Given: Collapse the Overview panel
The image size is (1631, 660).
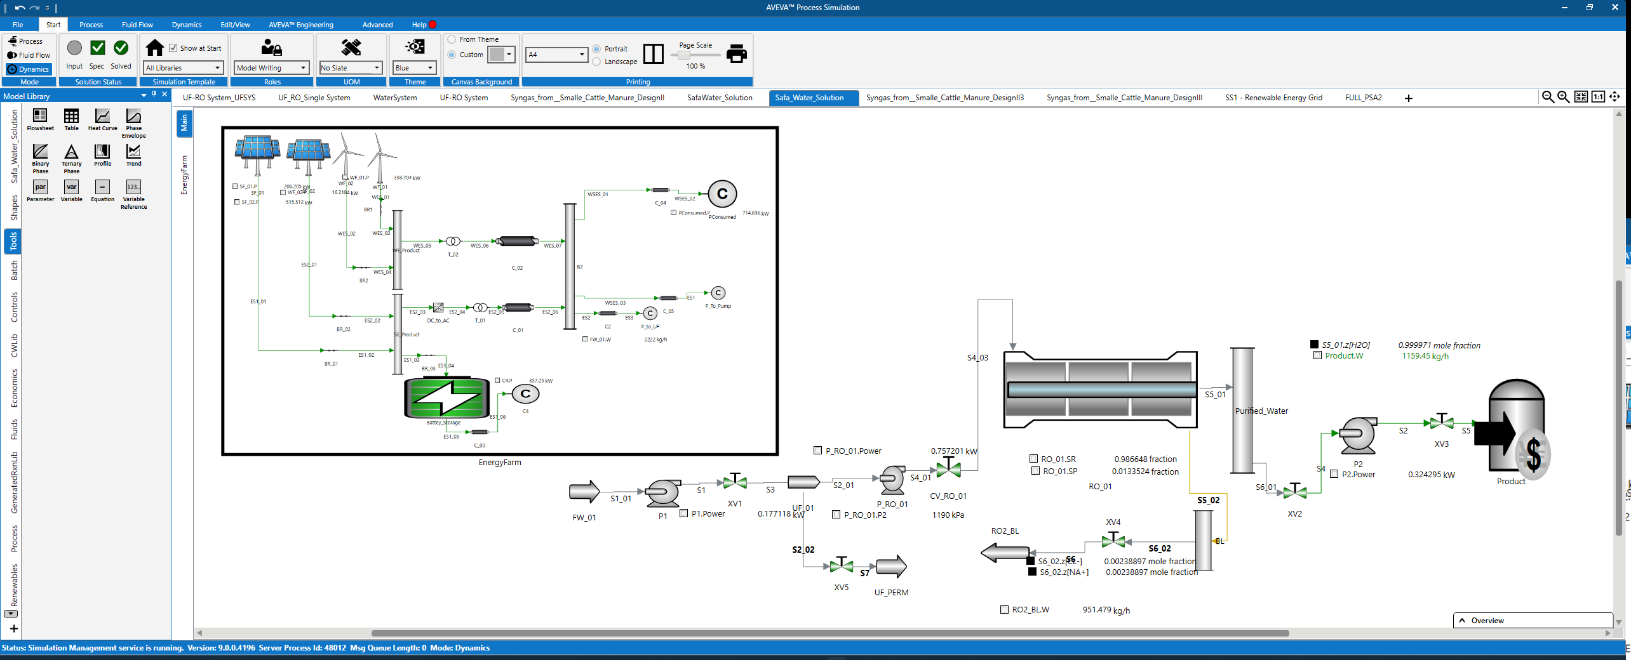Looking at the screenshot, I should tap(1461, 621).
